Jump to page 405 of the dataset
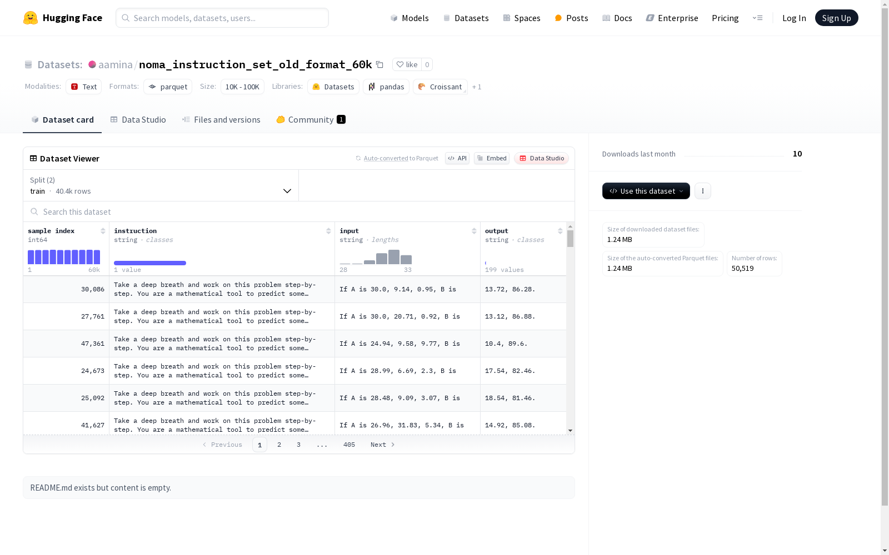This screenshot has width=889, height=555. tap(349, 445)
